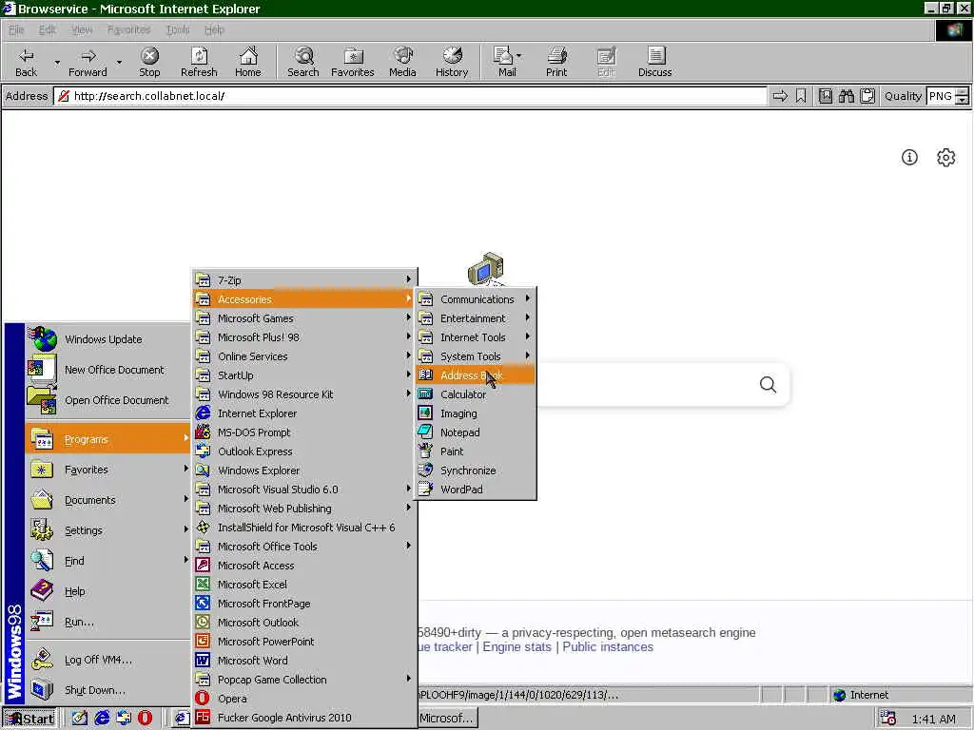974x730 pixels.
Task: Launch Microsoft Access
Action: [303, 566]
